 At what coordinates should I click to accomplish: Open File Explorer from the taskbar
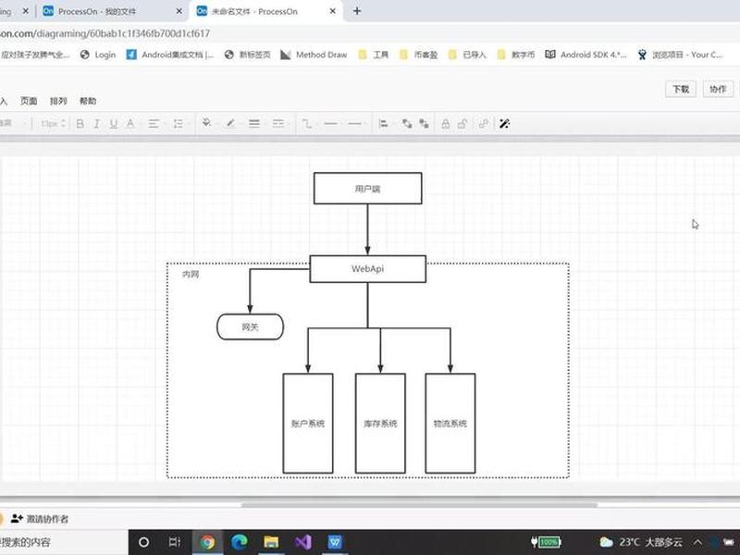point(271,542)
